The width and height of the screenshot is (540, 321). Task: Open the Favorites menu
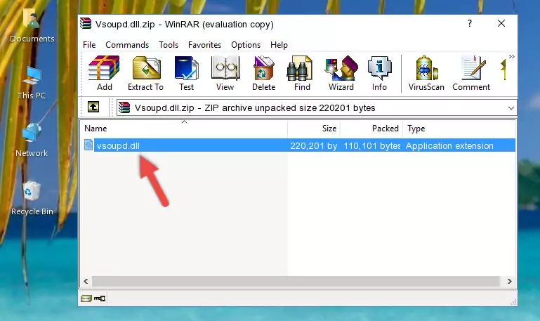pos(204,45)
